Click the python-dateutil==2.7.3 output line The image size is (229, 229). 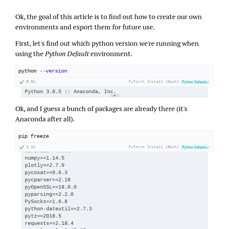coord(58,209)
